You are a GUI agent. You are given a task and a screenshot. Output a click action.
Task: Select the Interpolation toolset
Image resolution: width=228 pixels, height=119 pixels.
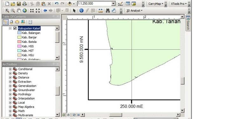click(x=26, y=98)
